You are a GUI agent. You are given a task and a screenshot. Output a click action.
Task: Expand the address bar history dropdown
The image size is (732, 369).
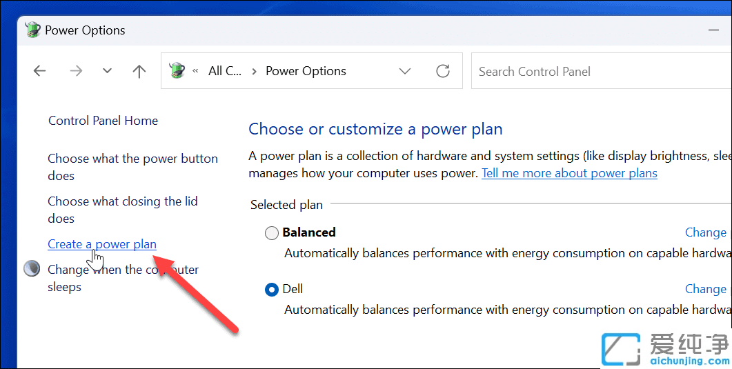pos(405,71)
